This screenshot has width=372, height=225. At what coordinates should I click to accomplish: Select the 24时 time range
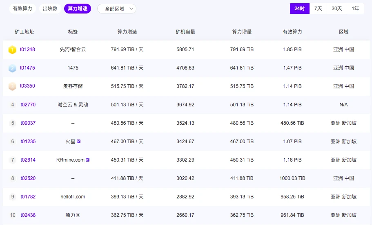pyautogui.click(x=299, y=9)
